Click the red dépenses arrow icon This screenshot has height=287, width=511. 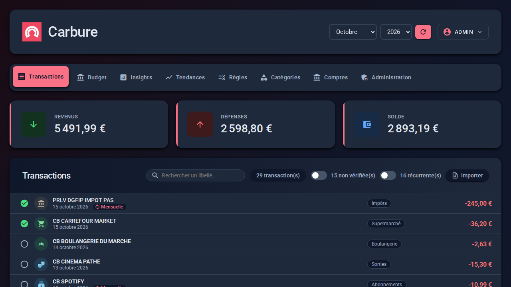coord(200,124)
